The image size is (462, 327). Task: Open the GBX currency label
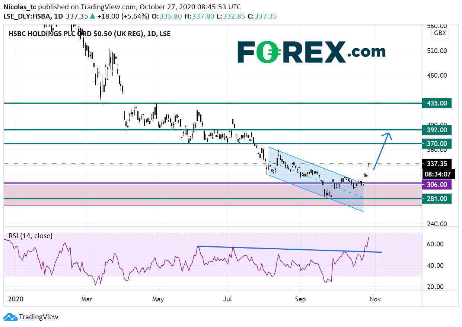(440, 33)
